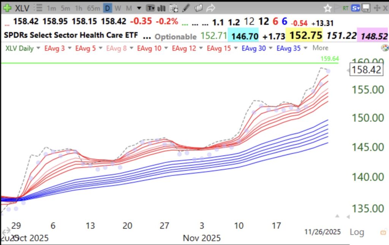Toggle the star favorite icon

[x=328, y=7]
